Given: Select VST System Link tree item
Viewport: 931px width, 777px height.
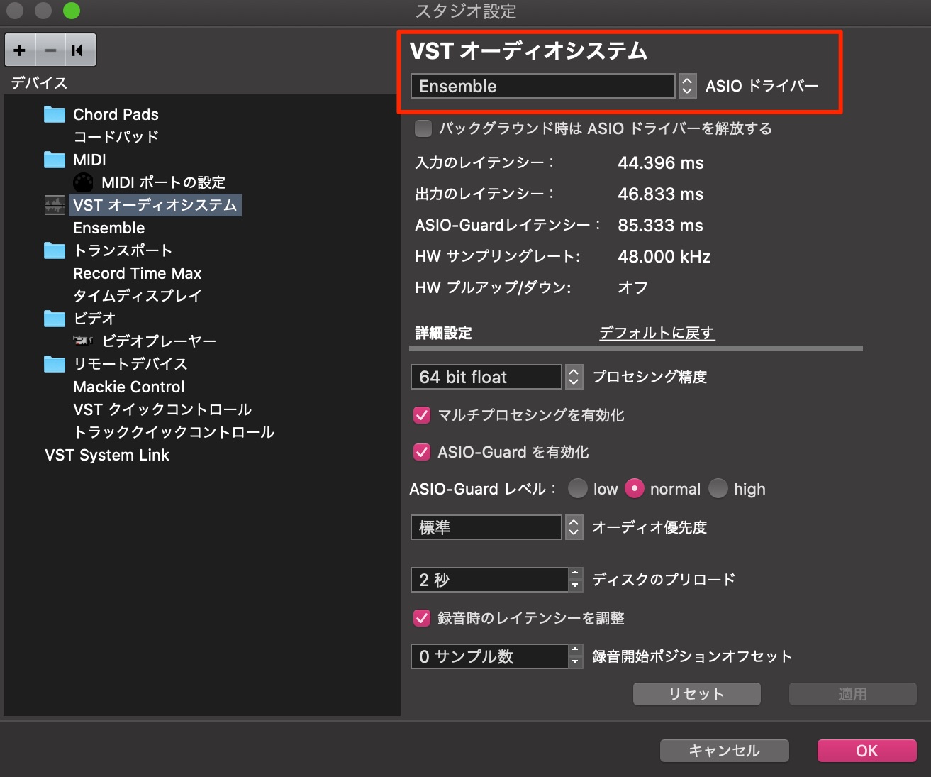Looking at the screenshot, I should pyautogui.click(x=107, y=455).
